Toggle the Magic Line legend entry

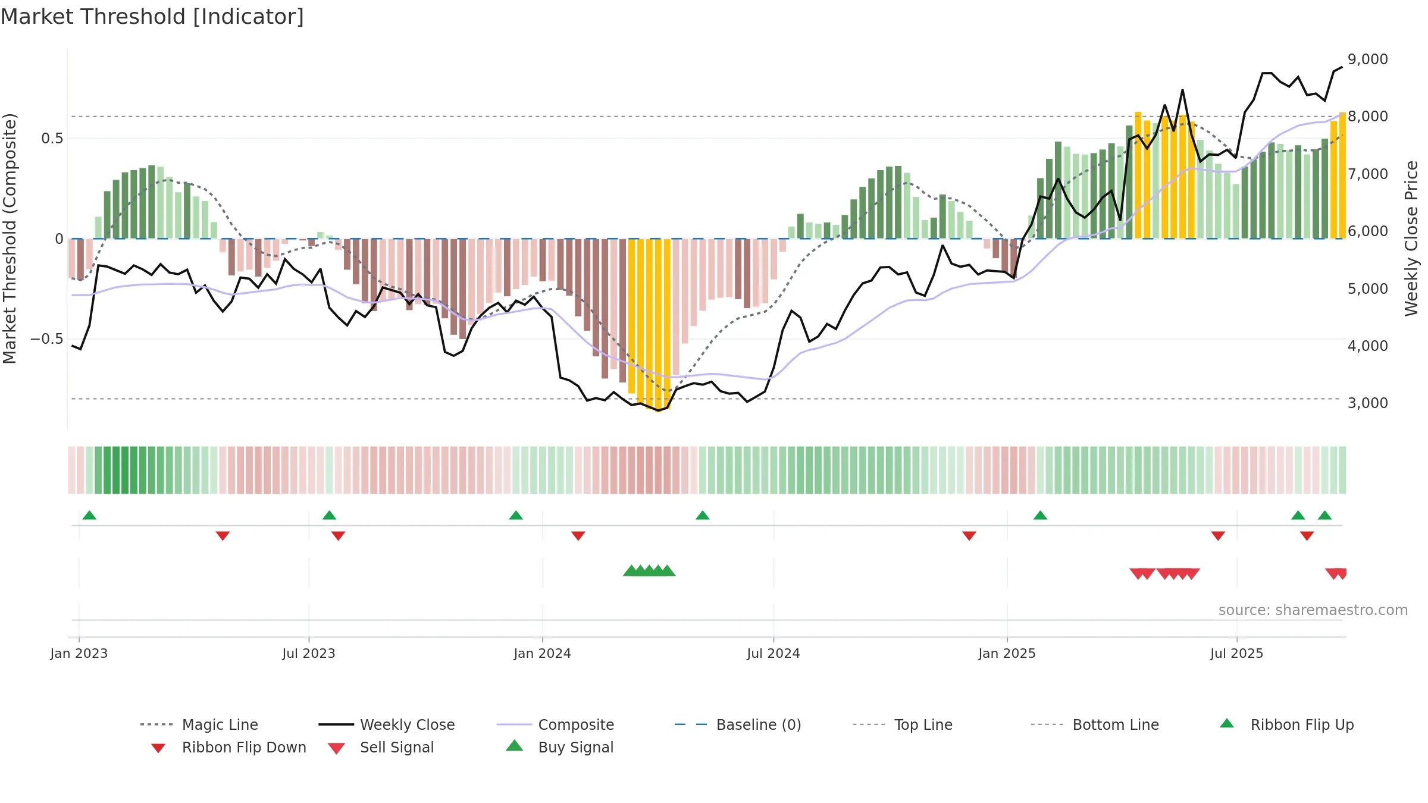tap(199, 724)
